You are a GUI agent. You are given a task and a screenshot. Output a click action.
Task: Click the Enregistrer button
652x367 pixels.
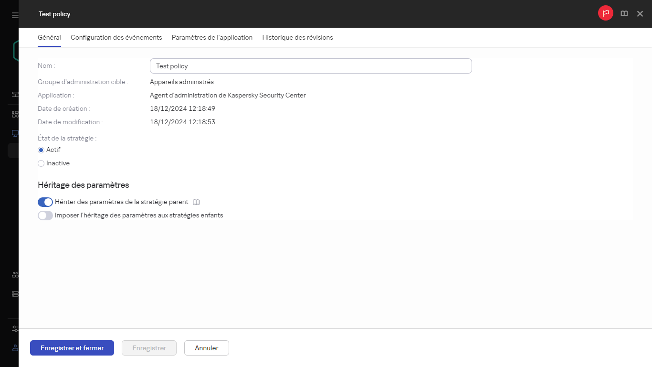(x=149, y=348)
